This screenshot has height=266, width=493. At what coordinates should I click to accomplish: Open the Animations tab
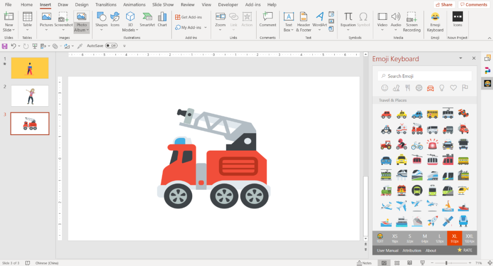coord(134,5)
